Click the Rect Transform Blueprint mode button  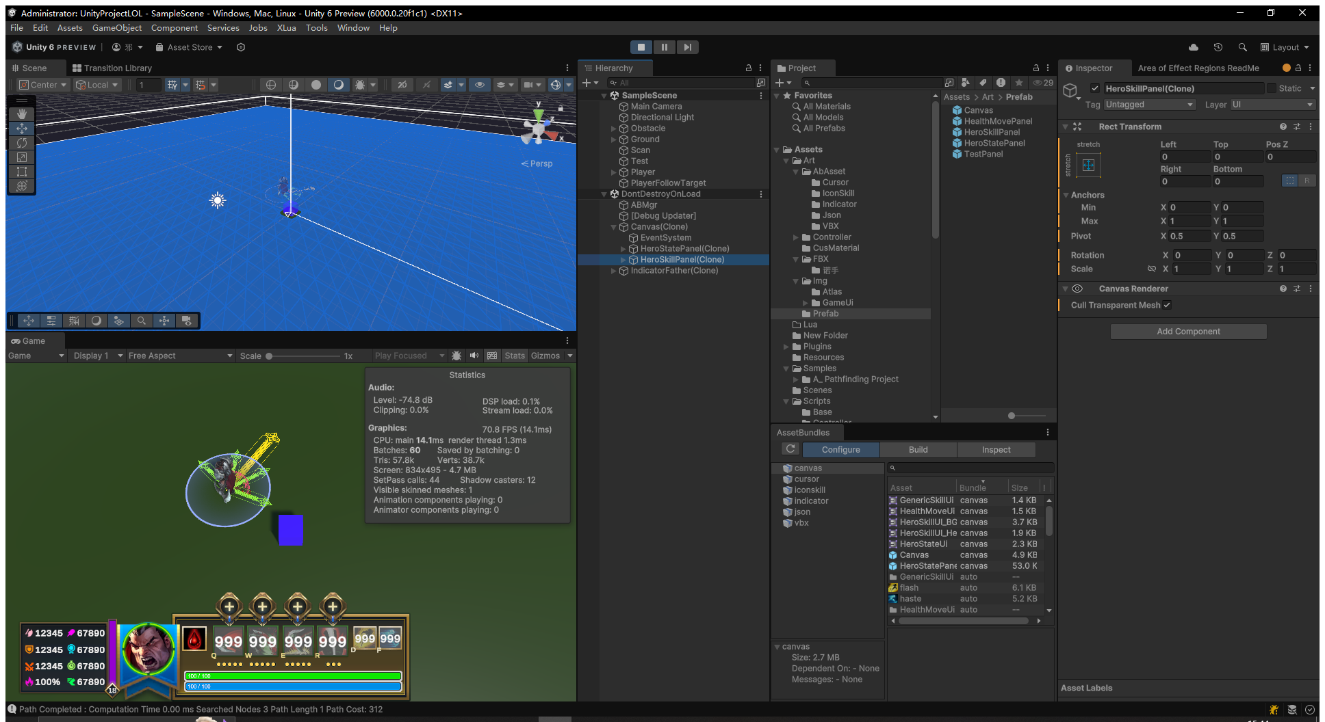pos(1289,181)
